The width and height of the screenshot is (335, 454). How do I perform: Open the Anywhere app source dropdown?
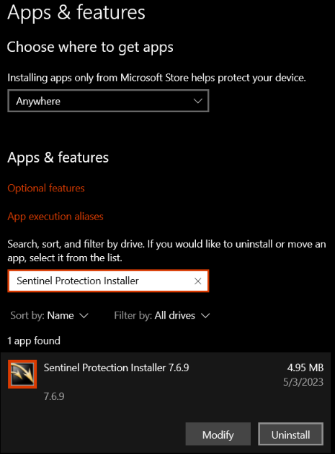point(108,101)
